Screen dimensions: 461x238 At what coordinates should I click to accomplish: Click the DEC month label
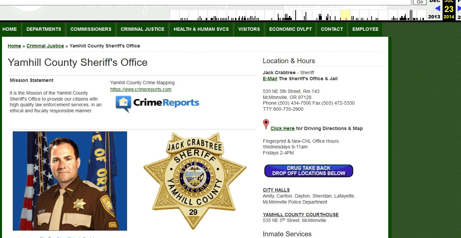click(x=435, y=1)
